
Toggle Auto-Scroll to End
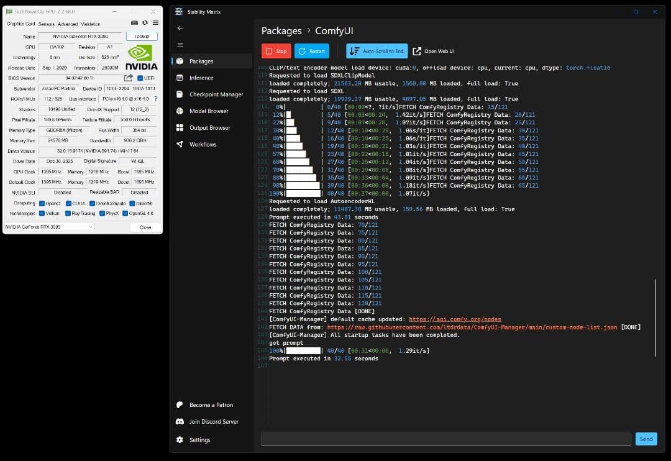[376, 51]
